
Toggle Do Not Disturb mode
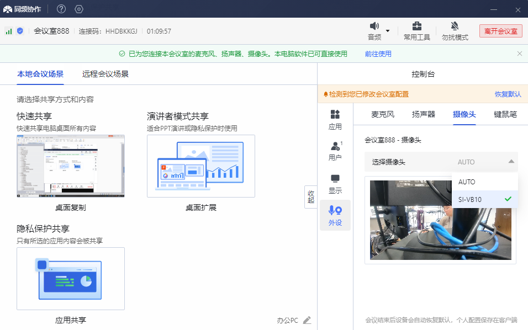click(455, 31)
